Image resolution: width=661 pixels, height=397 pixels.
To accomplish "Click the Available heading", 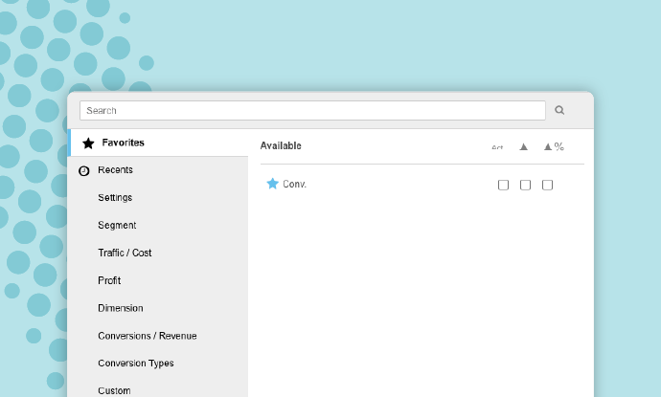I will coord(281,145).
